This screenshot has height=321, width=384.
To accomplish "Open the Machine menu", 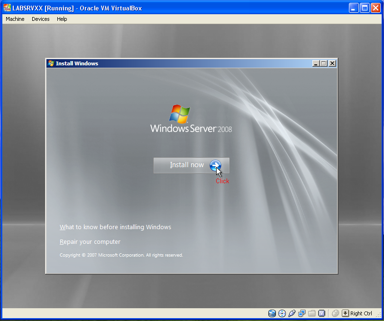I will click(x=15, y=19).
